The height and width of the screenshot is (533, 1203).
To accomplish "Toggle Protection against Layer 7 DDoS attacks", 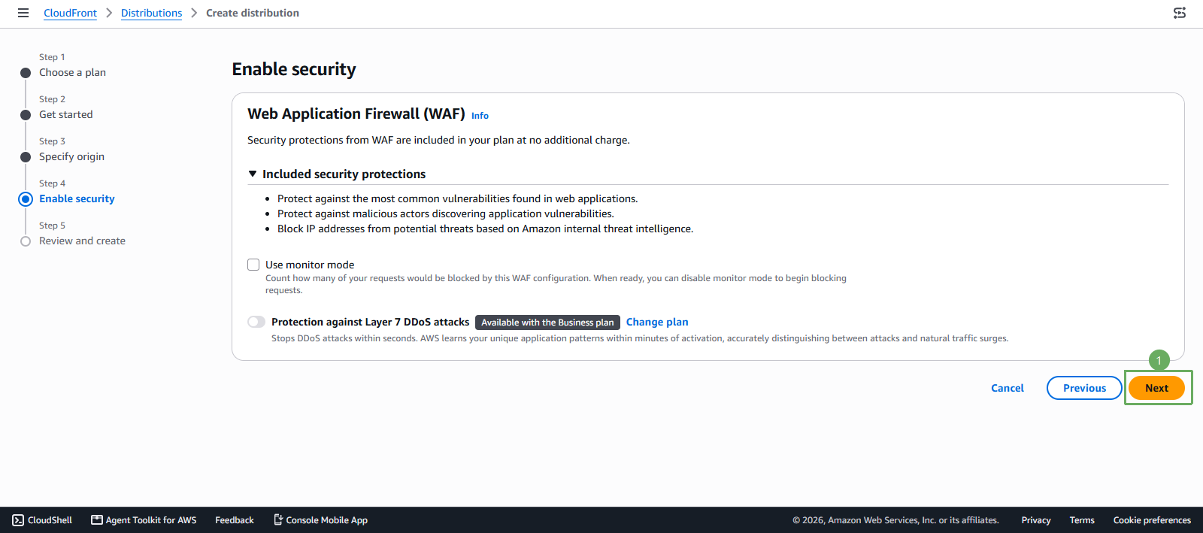I will [256, 322].
